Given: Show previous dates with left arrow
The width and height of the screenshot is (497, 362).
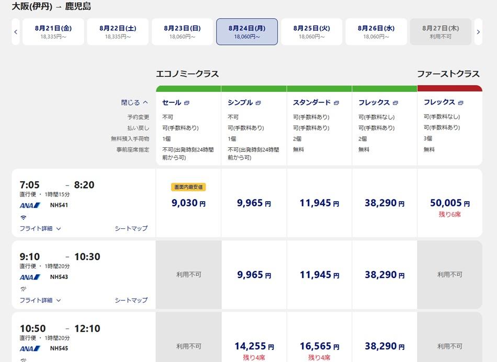Looking at the screenshot, I should (x=16, y=32).
